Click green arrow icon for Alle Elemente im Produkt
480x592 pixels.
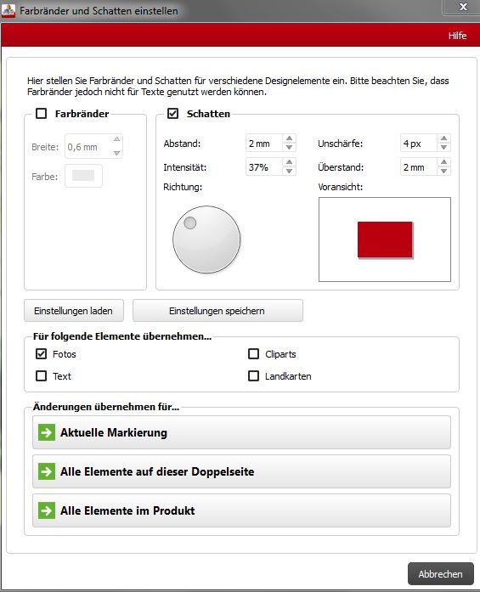tap(47, 510)
